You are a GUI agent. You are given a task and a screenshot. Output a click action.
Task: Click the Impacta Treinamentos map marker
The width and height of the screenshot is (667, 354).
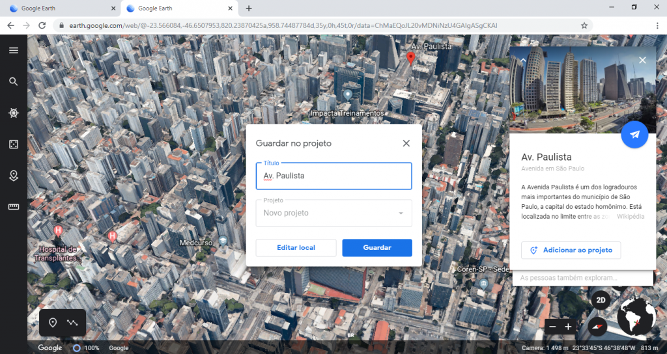[348, 95]
